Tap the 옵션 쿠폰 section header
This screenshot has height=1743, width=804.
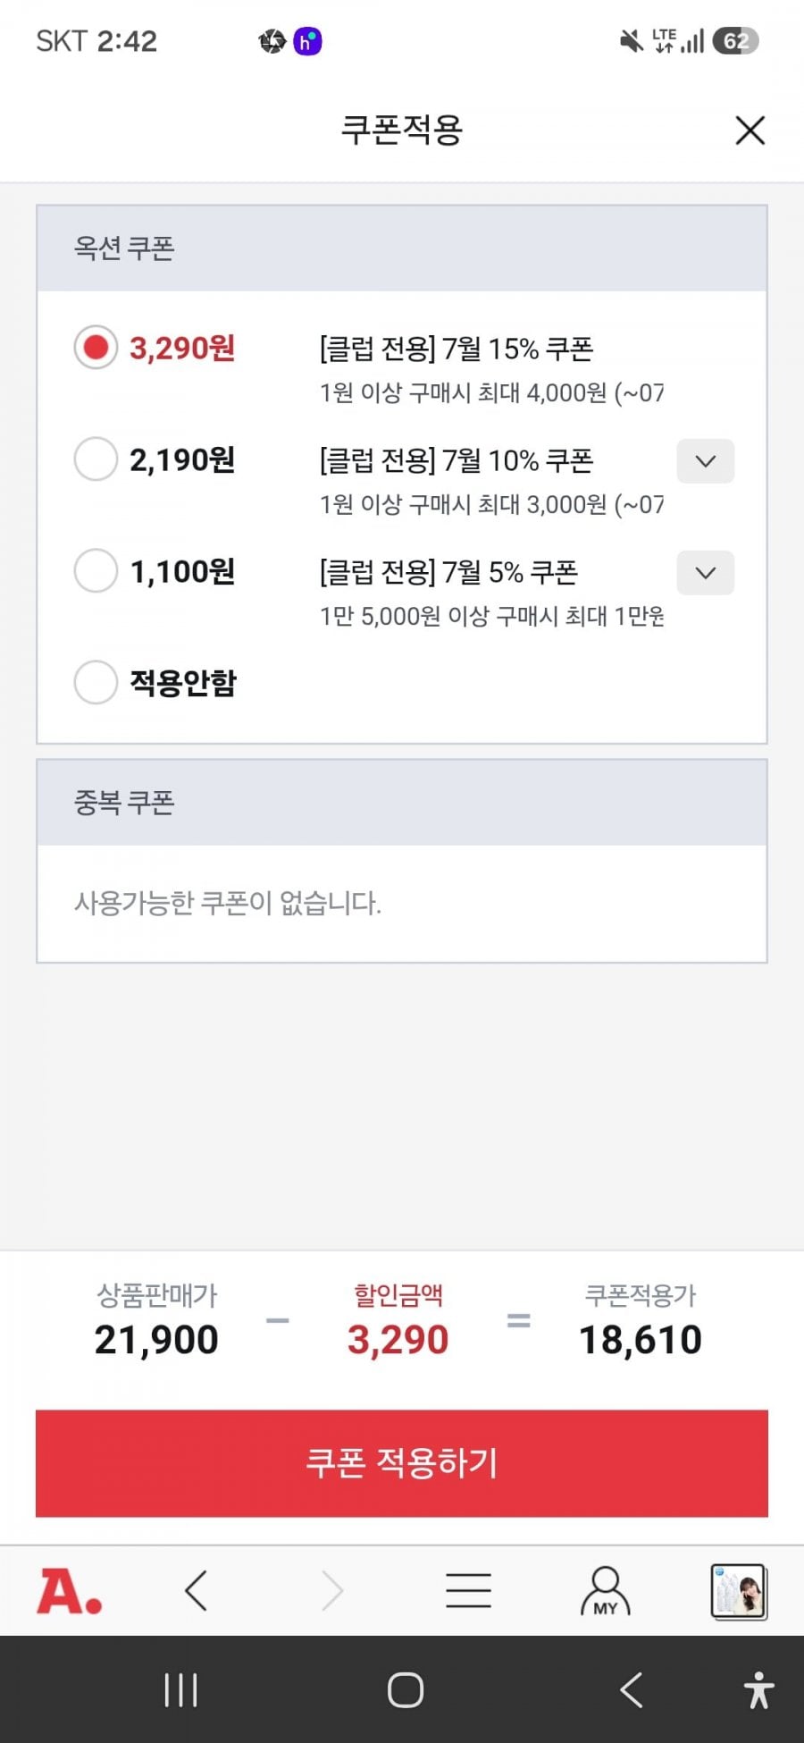click(x=402, y=248)
